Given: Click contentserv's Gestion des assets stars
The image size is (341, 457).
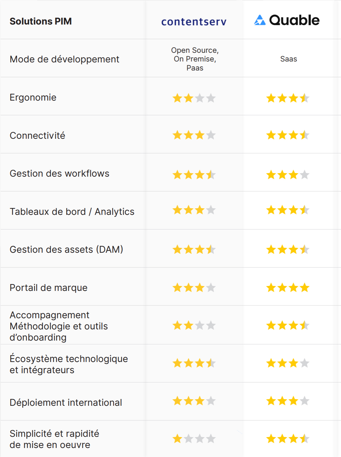Looking at the screenshot, I should click(x=194, y=249).
